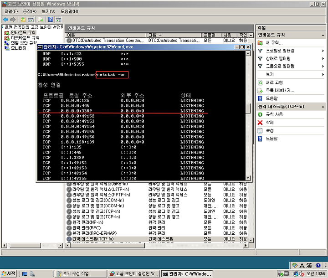This screenshot has height=278, width=328.
Task: Sort by the 프로필 column header
Action: (211, 35)
